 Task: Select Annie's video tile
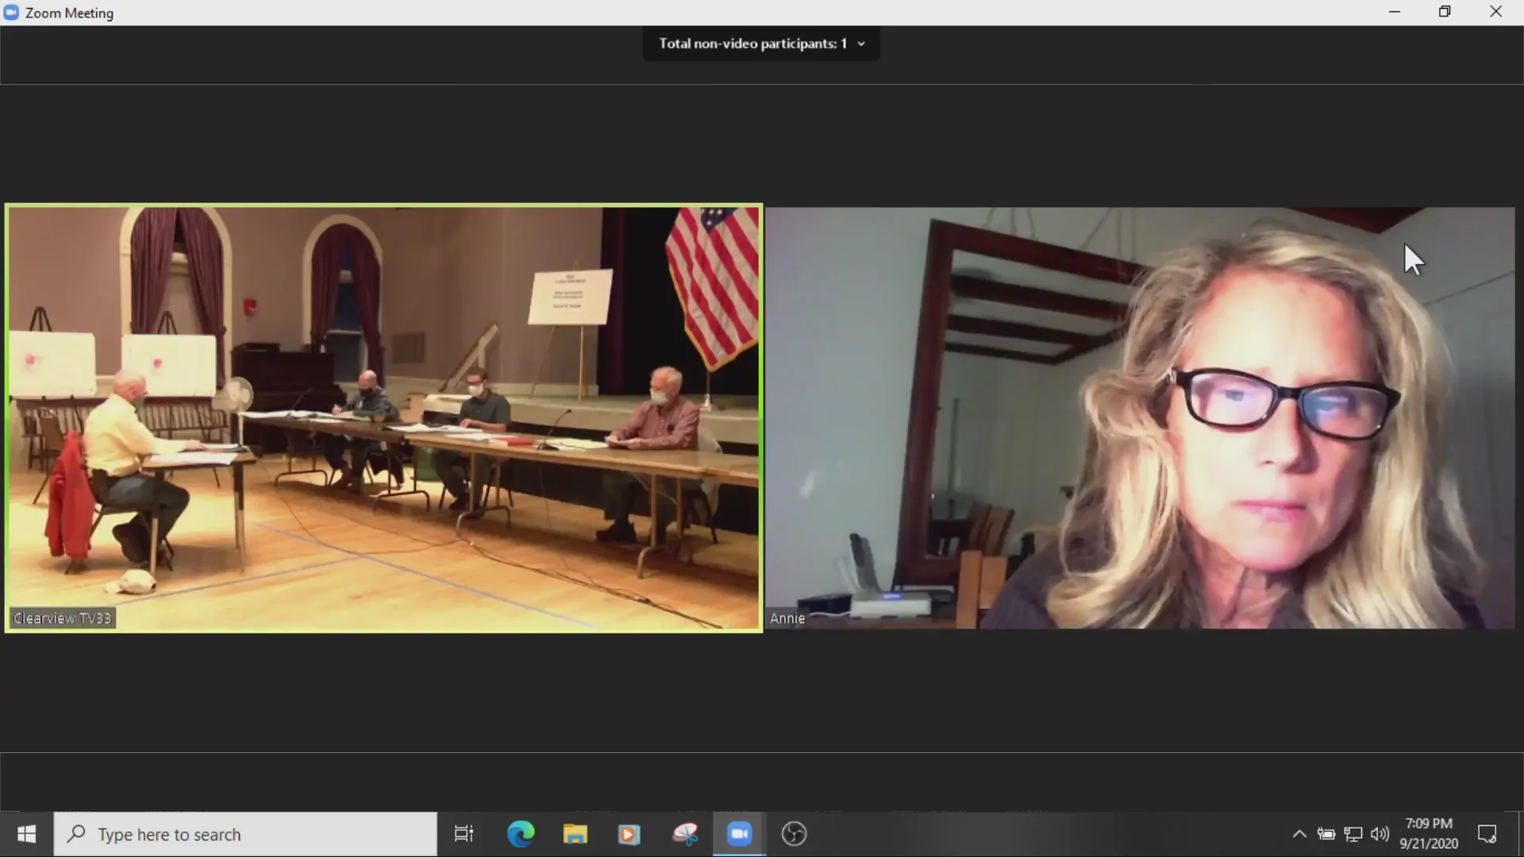pos(1140,418)
